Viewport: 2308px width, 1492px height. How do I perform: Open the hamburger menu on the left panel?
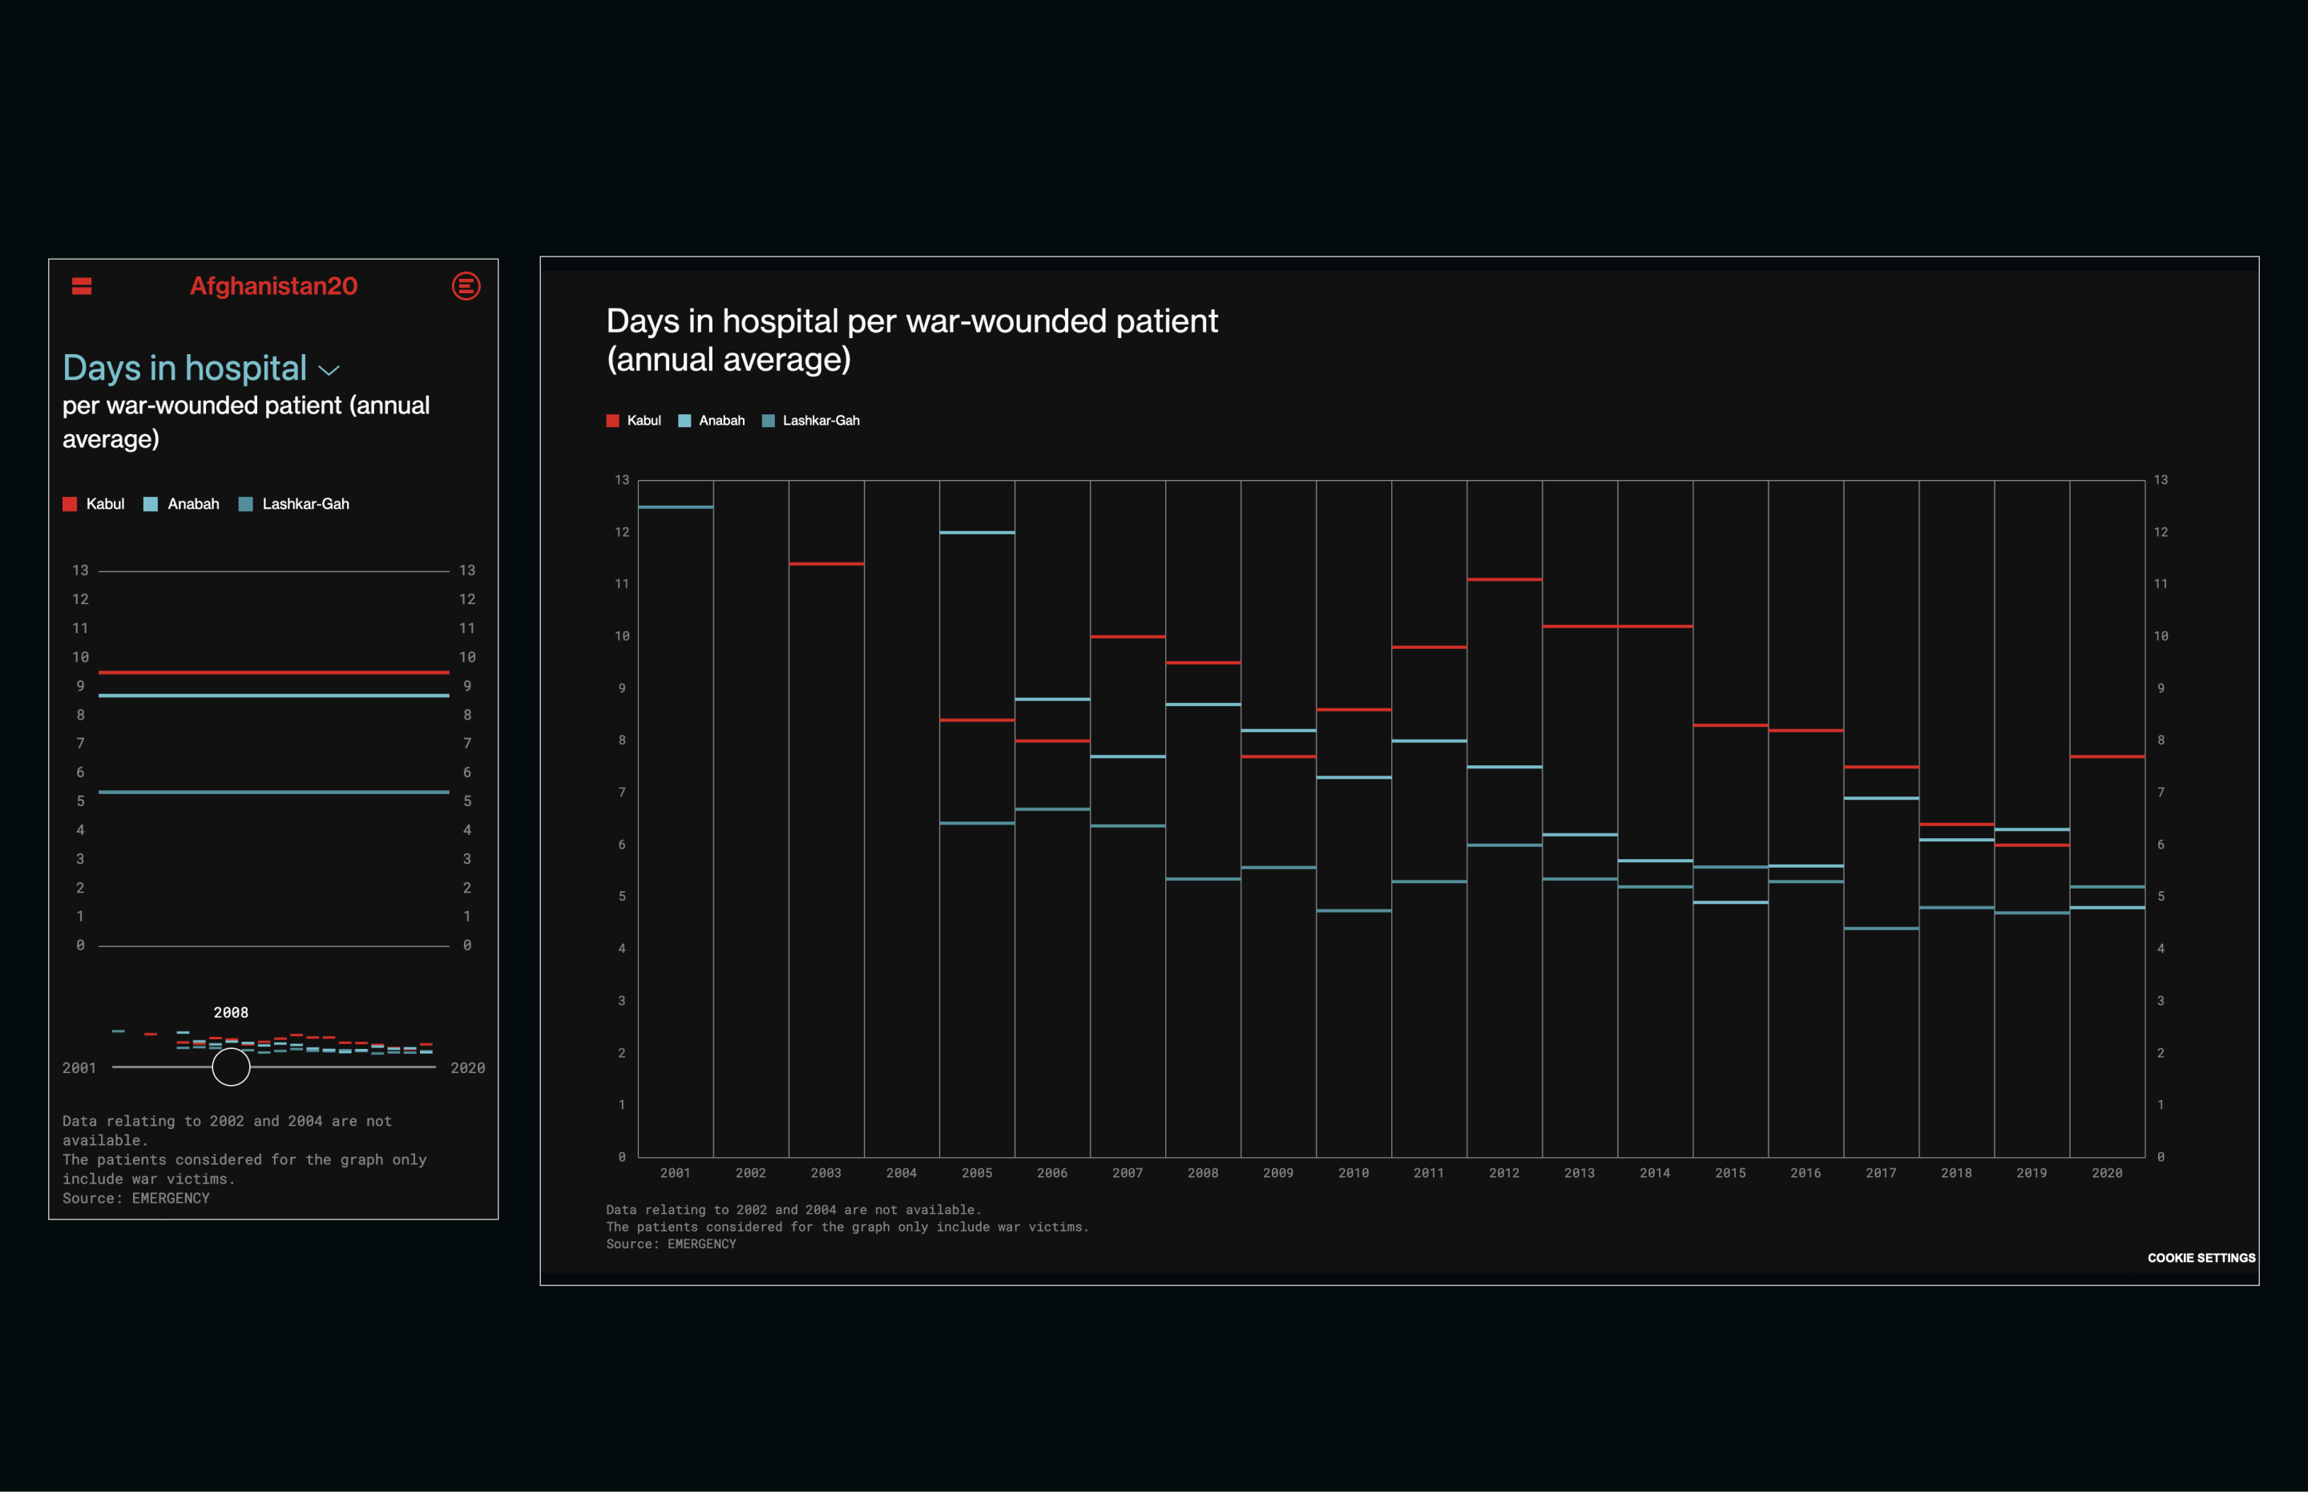point(82,286)
